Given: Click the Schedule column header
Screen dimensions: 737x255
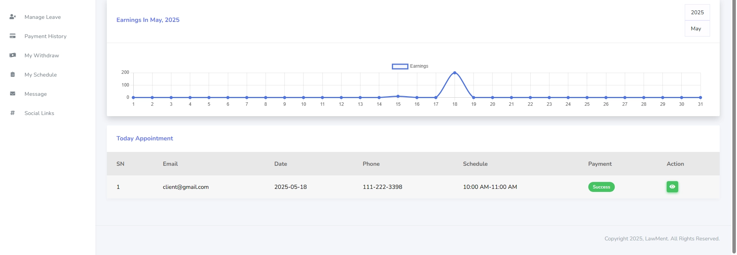Looking at the screenshot, I should tap(475, 164).
